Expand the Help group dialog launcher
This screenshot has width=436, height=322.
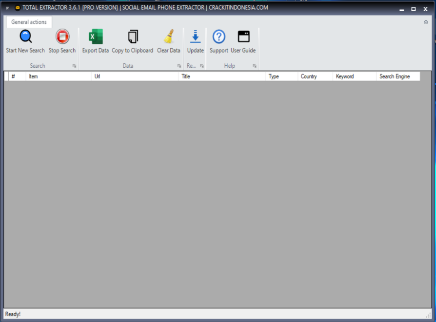pyautogui.click(x=255, y=66)
